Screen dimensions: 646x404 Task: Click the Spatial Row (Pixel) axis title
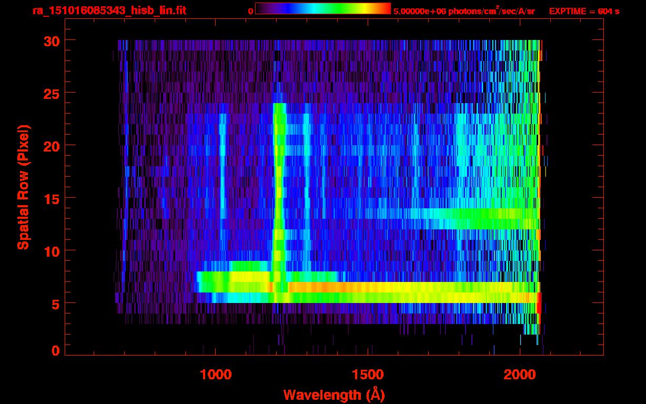23,187
